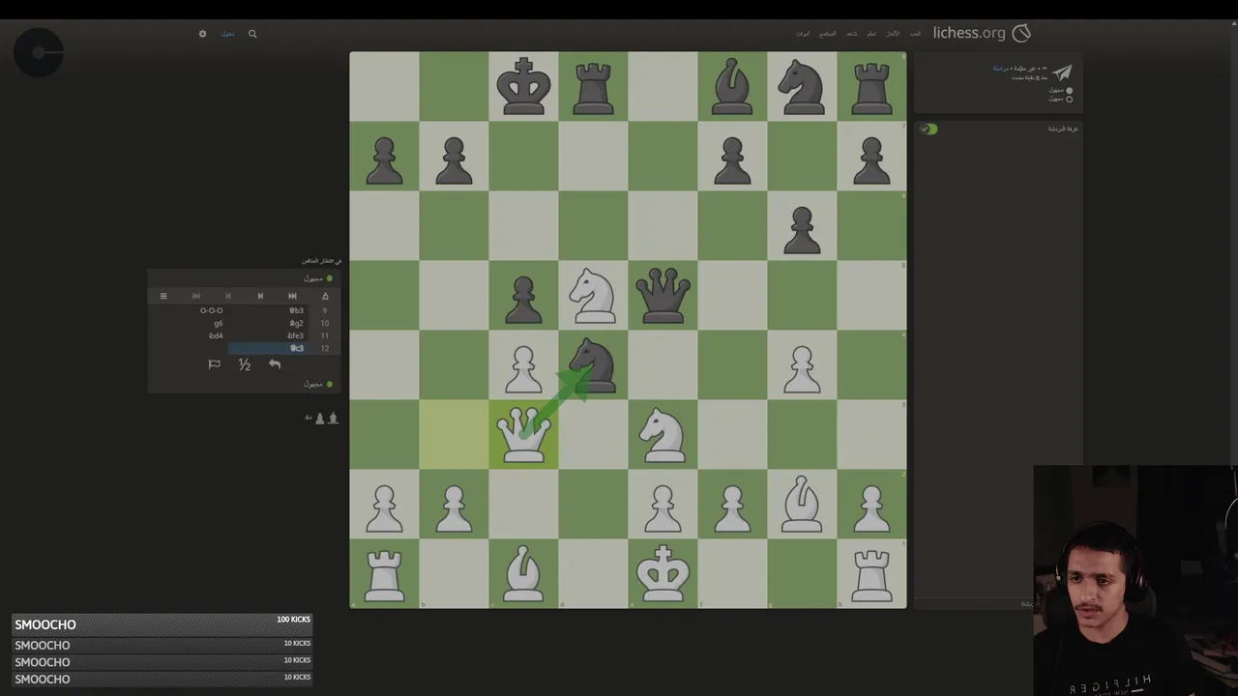Select the white king on e1

coord(663,574)
